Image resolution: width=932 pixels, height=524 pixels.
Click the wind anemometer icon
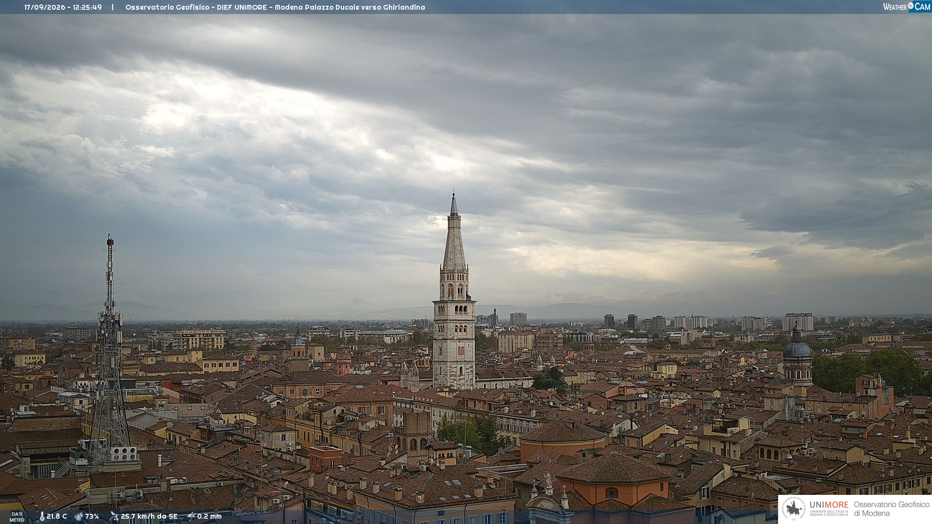[x=114, y=516]
